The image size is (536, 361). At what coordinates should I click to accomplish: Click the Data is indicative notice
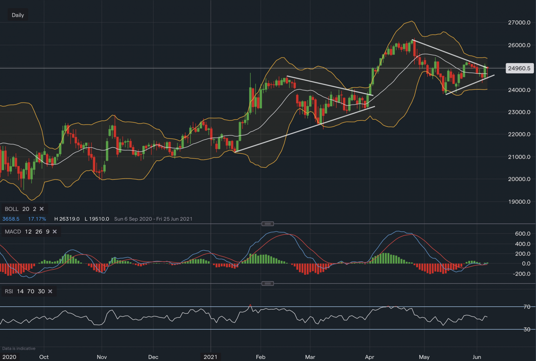19,348
